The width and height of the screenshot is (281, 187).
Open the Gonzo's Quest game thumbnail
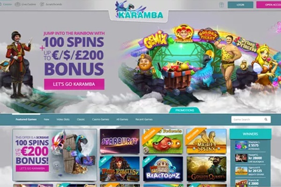(207, 169)
